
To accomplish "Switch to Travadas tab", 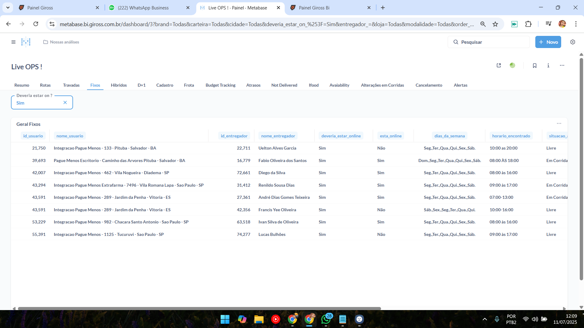I will [71, 85].
